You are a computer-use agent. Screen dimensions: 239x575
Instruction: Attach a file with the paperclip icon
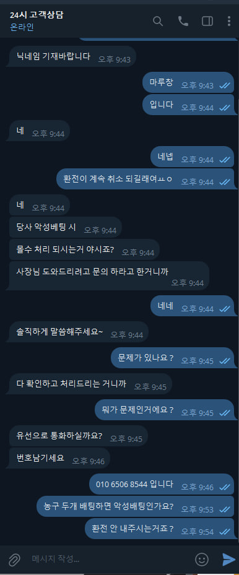click(14, 560)
